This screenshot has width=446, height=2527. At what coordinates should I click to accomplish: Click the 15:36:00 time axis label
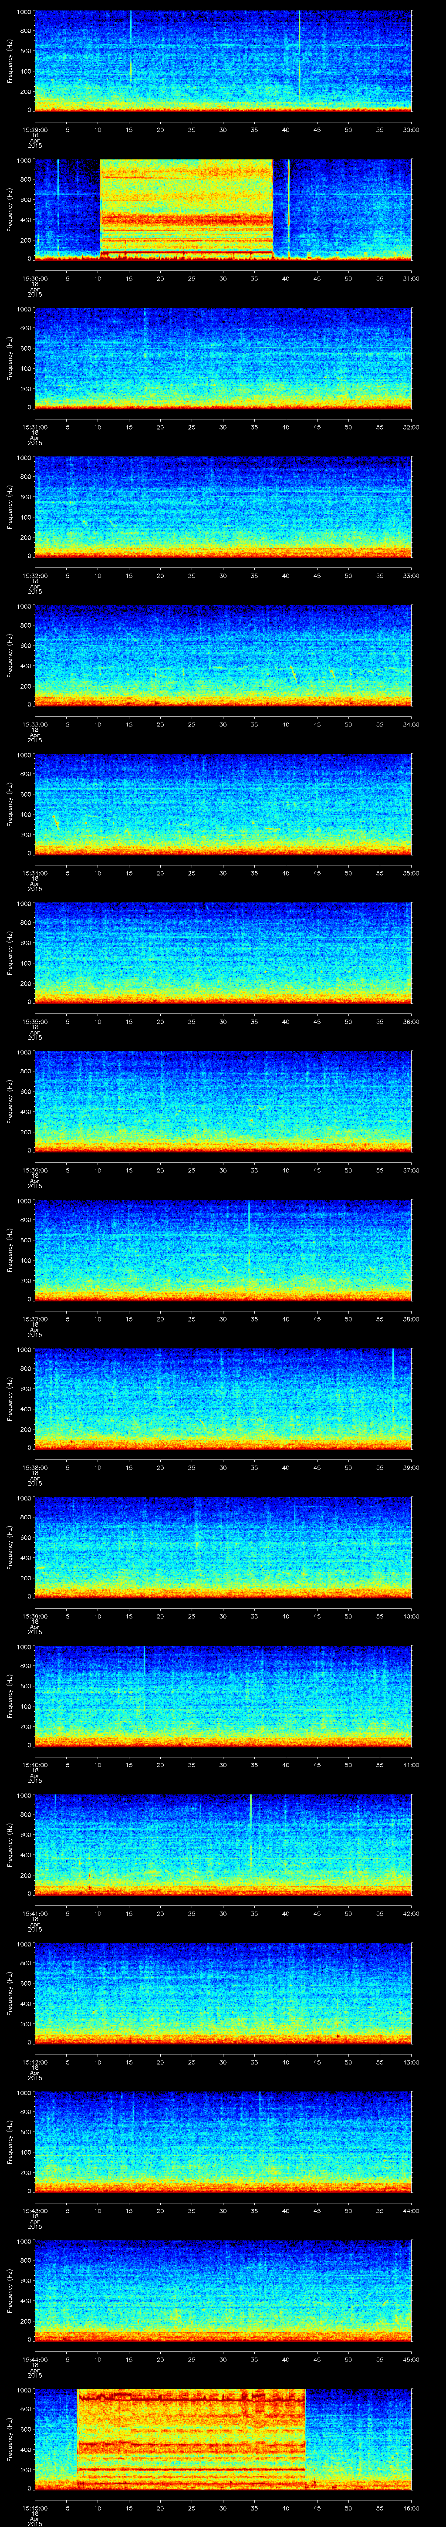(34, 1169)
